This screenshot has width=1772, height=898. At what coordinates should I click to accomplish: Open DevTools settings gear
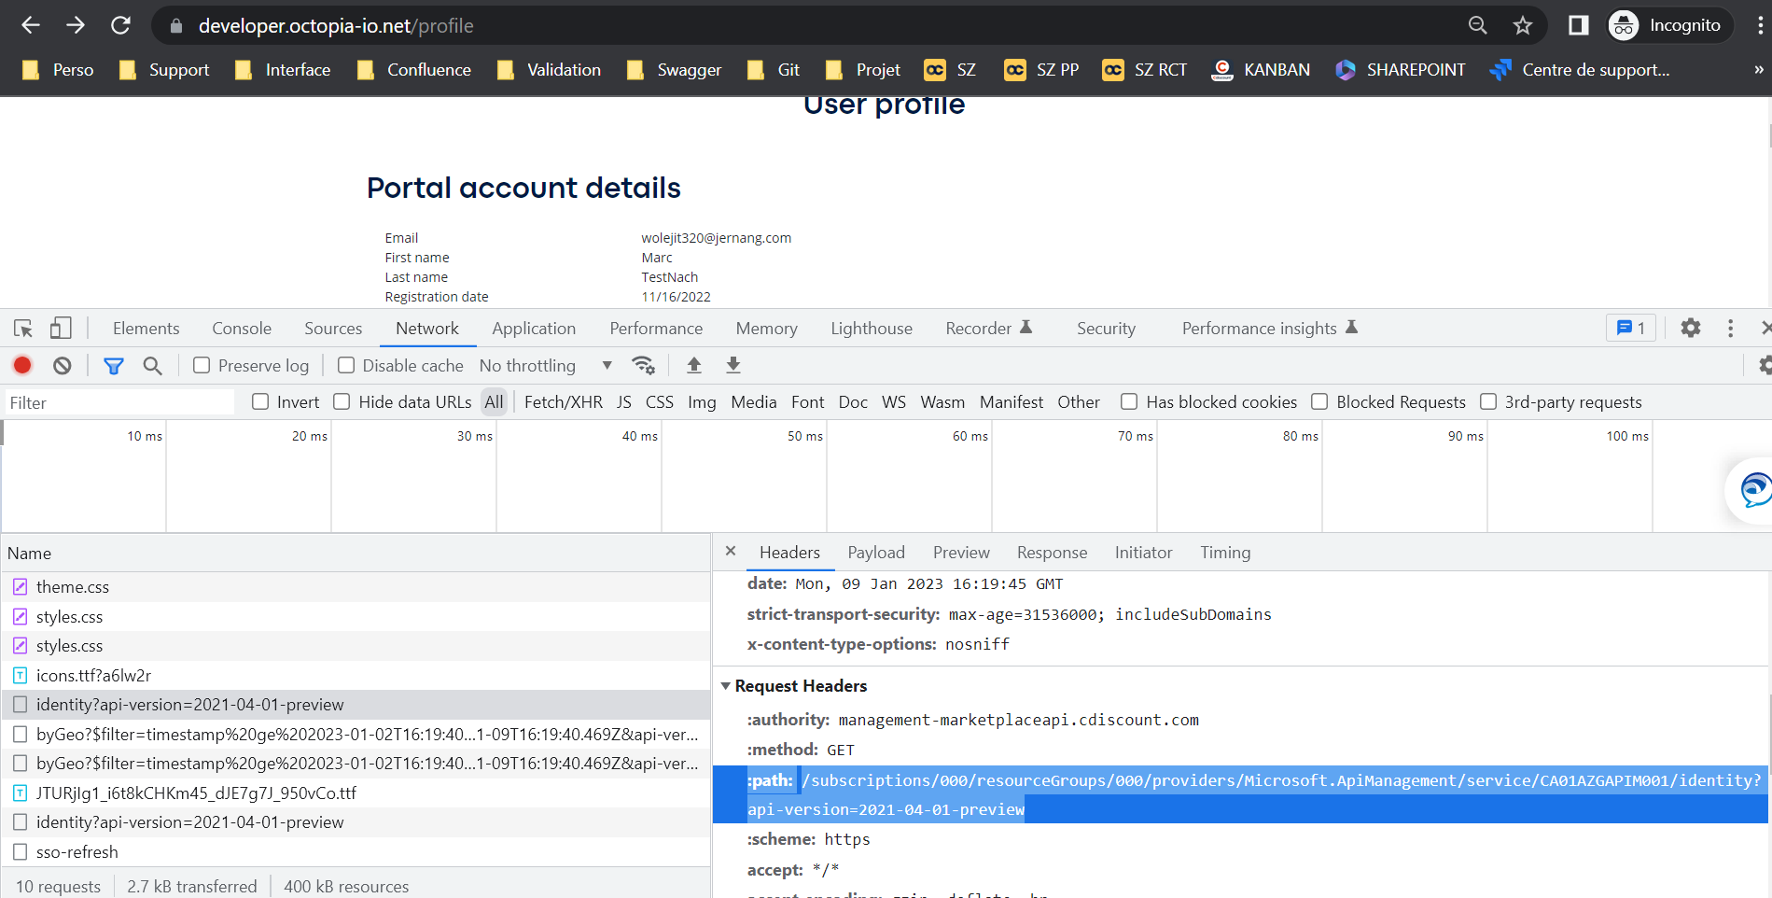[1691, 329]
